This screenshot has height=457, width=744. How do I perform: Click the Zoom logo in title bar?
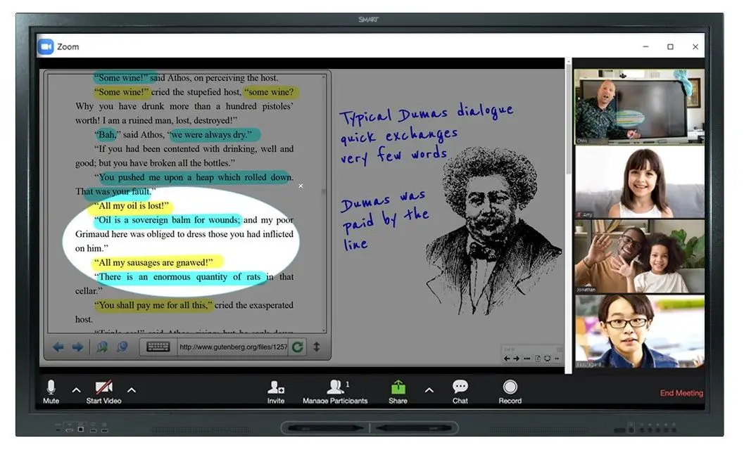tap(46, 46)
